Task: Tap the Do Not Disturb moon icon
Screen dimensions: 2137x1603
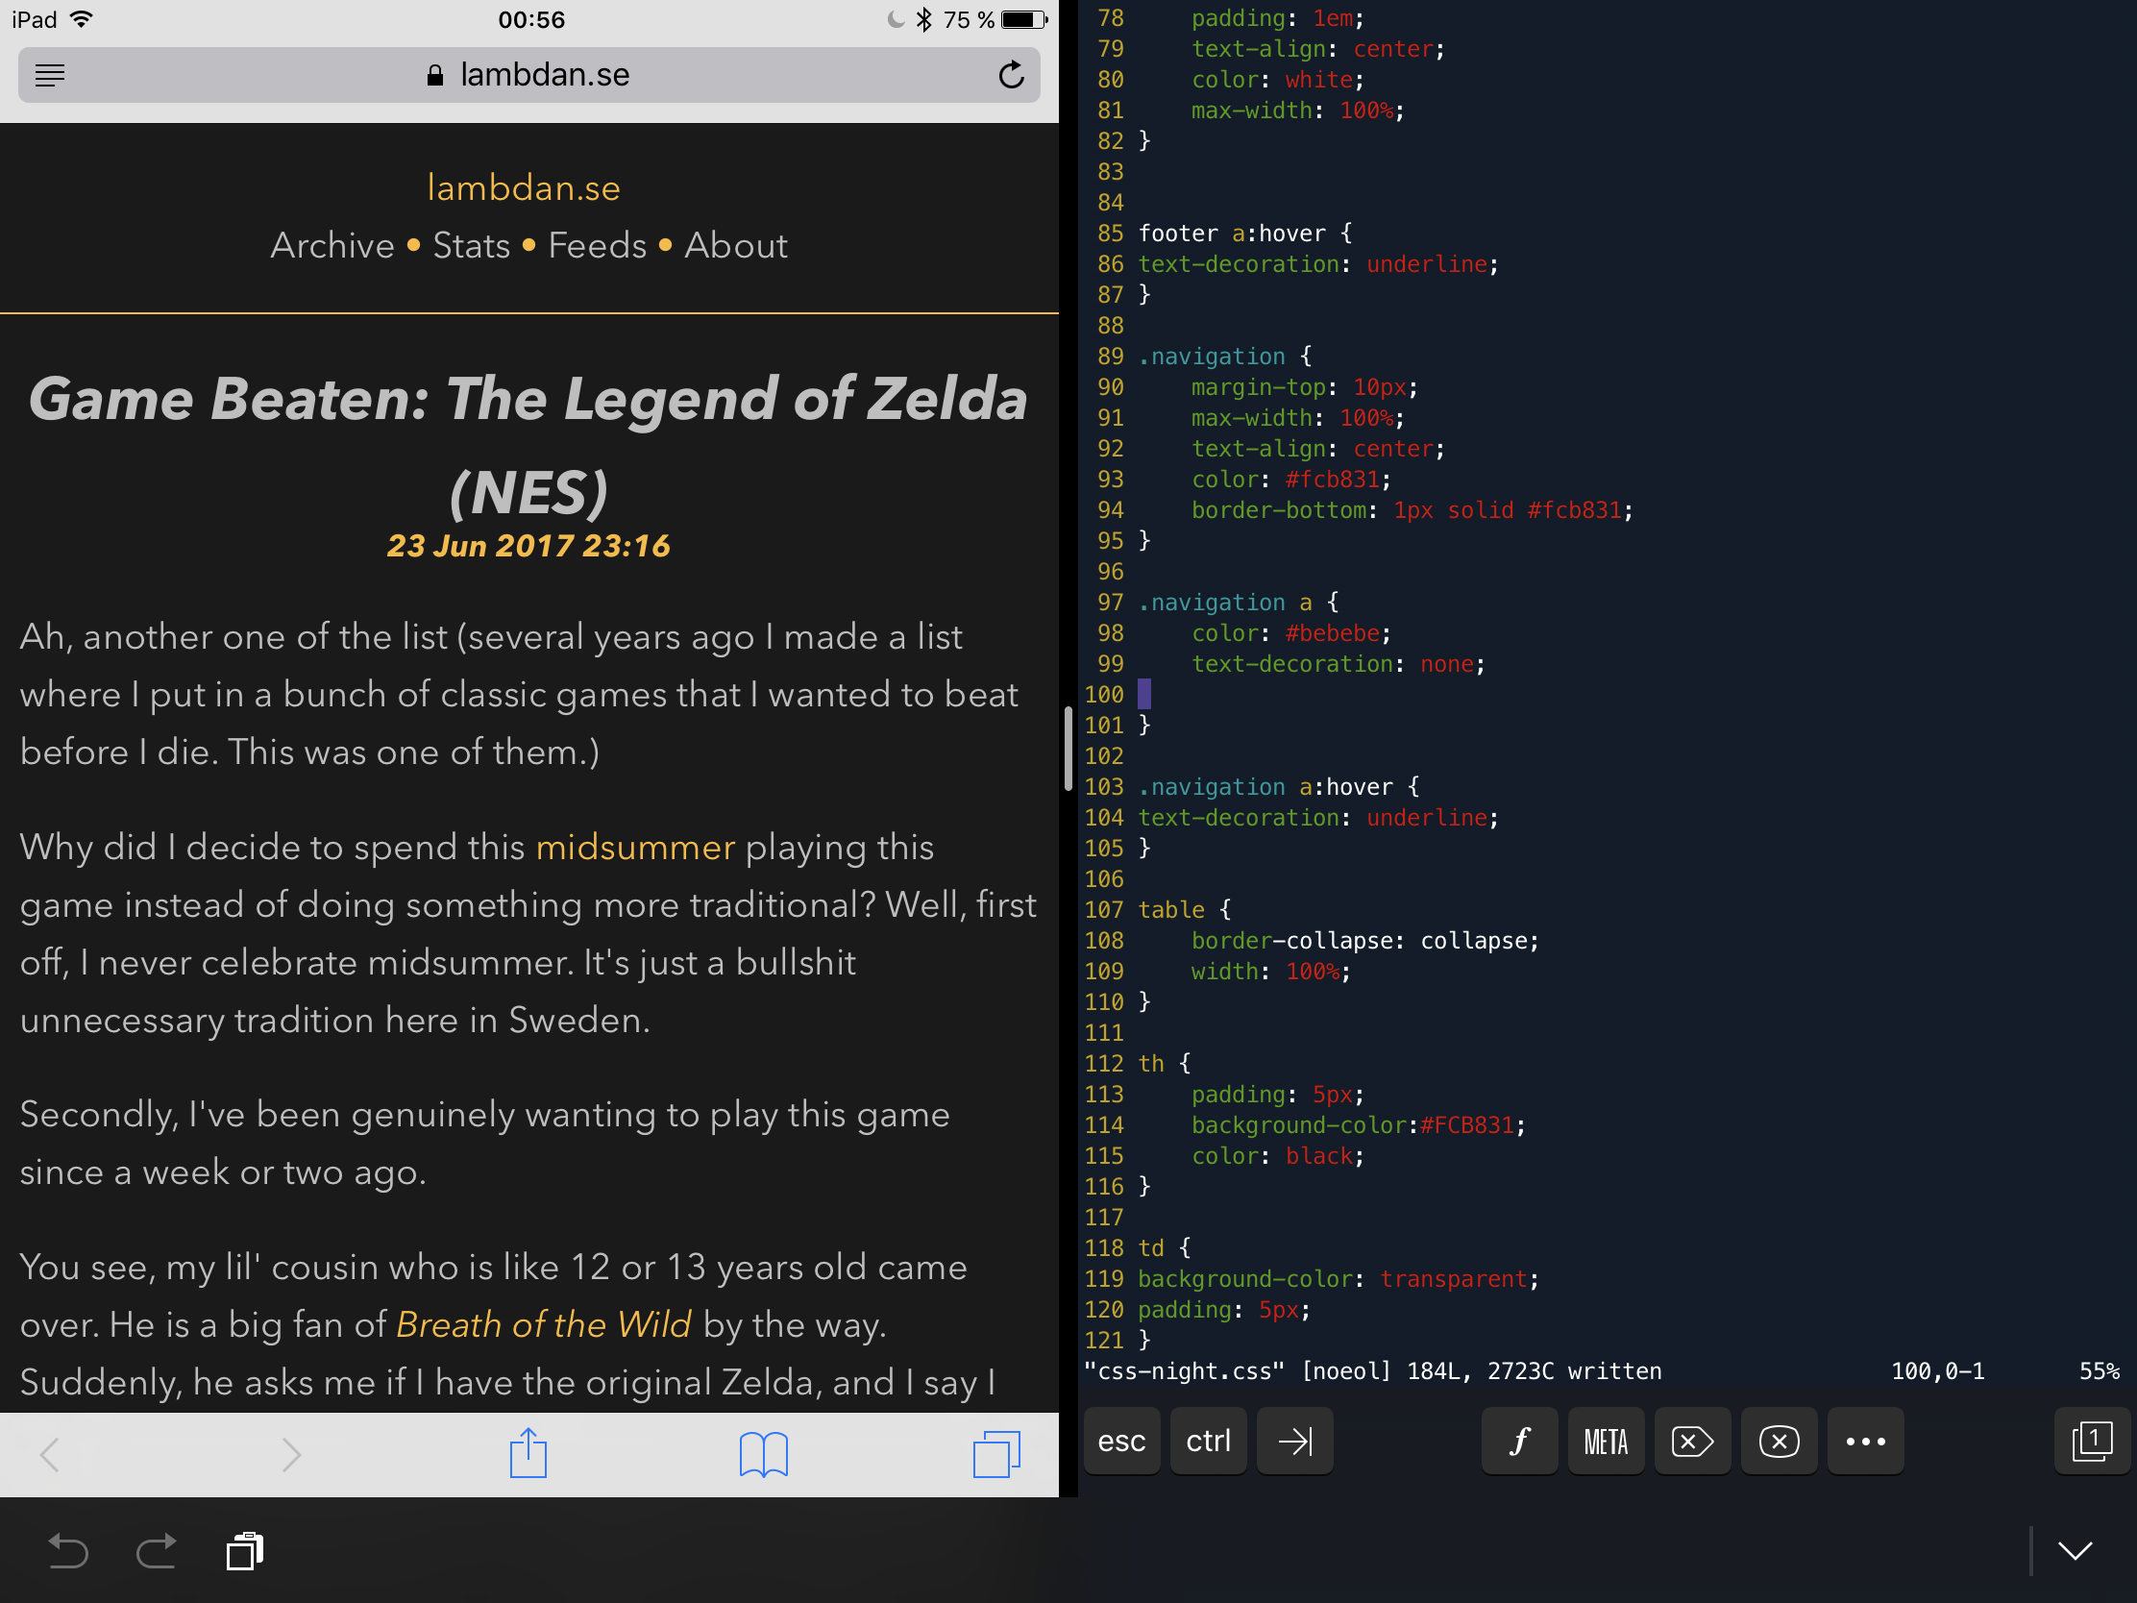Action: coord(896,19)
